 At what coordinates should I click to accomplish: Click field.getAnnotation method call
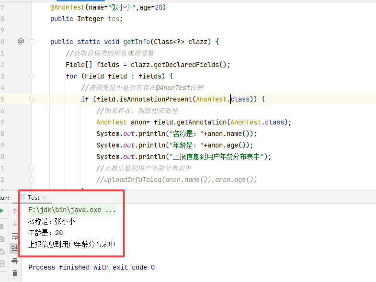[190, 122]
